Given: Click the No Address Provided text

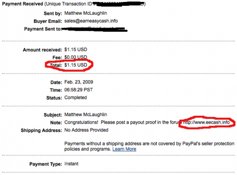Looking at the screenshot, I should click(x=86, y=130).
